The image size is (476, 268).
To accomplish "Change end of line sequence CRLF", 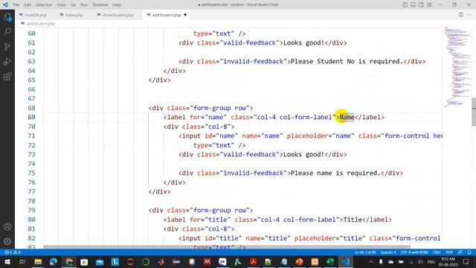I will (437, 252).
